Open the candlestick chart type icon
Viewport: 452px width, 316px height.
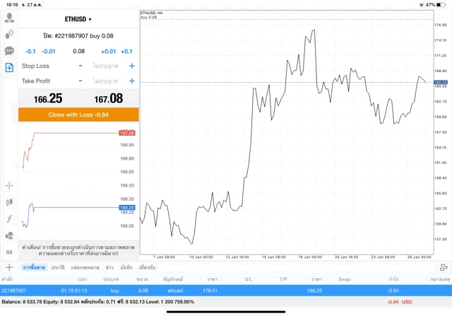[x=9, y=202]
